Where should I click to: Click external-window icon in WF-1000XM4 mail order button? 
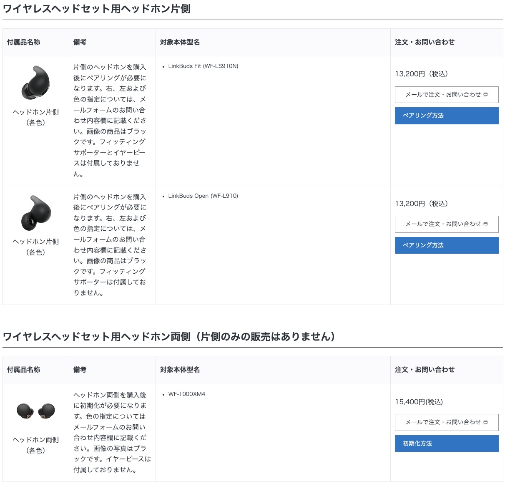tap(485, 423)
